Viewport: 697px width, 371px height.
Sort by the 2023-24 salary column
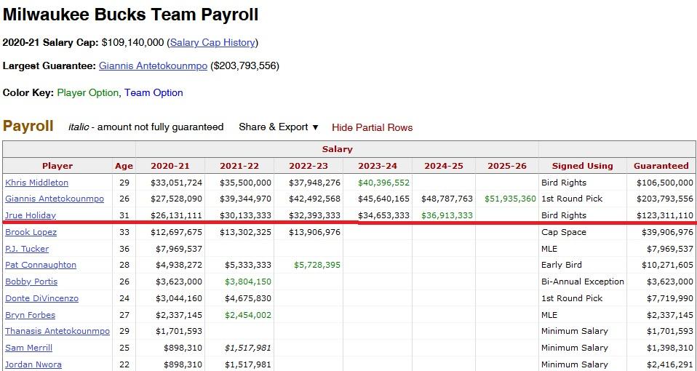click(x=378, y=166)
